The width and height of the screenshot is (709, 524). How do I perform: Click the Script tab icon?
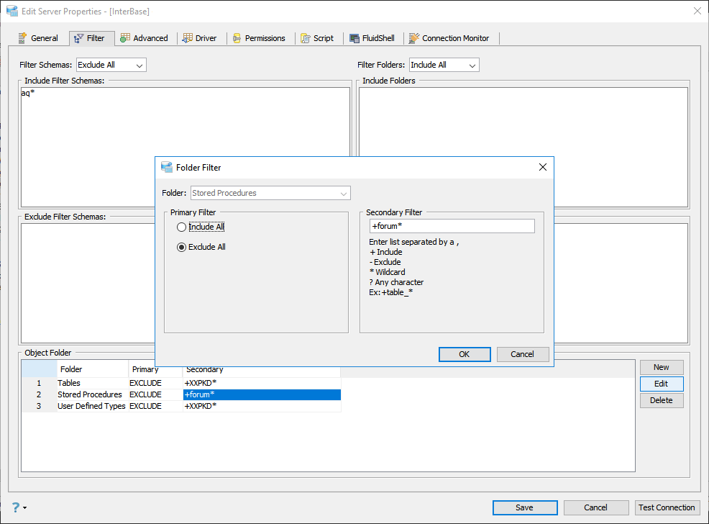tap(306, 38)
